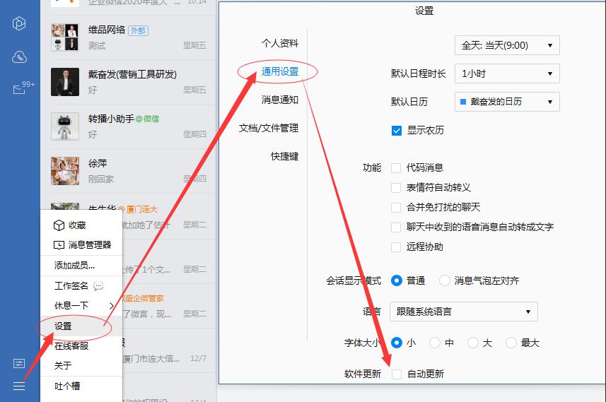606x402 pixels.
Task: Choose 关于 from the popup menu
Action: click(x=81, y=365)
